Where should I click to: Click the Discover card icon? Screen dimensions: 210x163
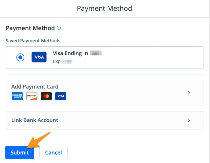[32, 96]
